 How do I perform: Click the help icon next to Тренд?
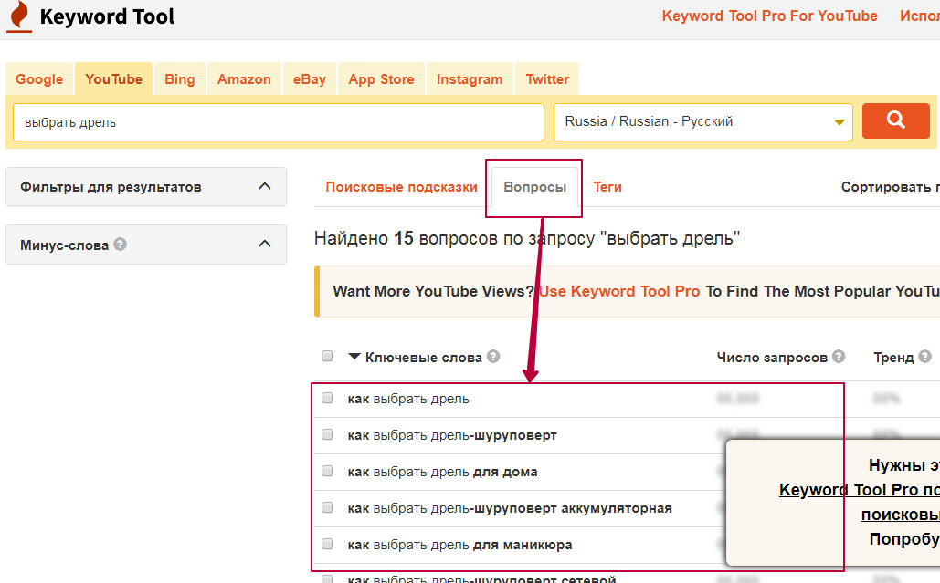pyautogui.click(x=924, y=357)
